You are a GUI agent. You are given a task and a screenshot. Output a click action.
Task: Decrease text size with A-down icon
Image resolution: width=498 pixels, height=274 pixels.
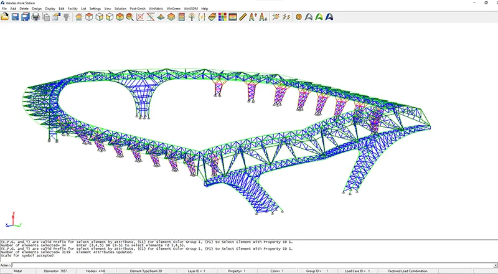(263, 17)
